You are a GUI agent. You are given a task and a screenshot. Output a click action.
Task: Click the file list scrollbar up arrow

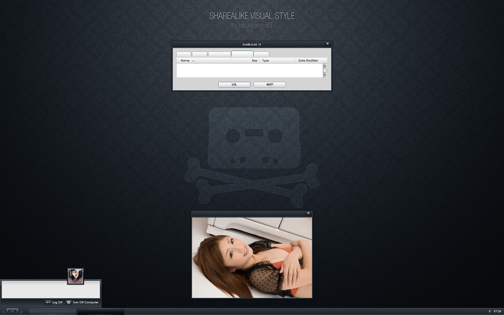pyautogui.click(x=325, y=66)
